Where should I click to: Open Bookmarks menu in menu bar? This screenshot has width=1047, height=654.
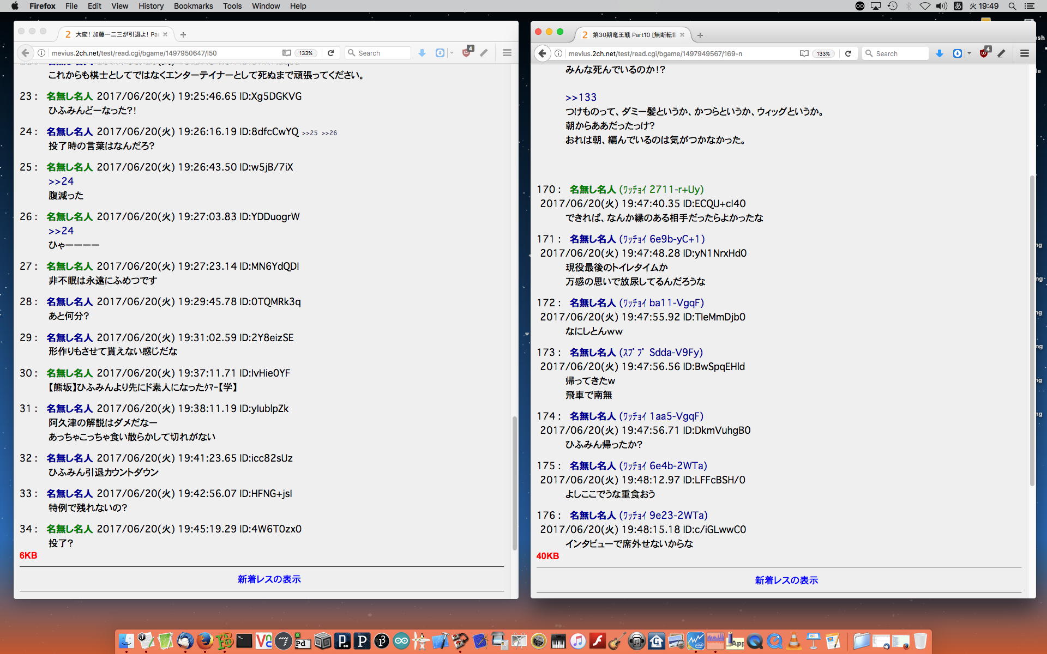pyautogui.click(x=193, y=6)
